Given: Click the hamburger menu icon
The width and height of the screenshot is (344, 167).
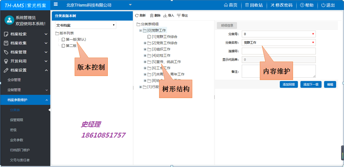Looking at the screenshot, I should [x=56, y=5].
